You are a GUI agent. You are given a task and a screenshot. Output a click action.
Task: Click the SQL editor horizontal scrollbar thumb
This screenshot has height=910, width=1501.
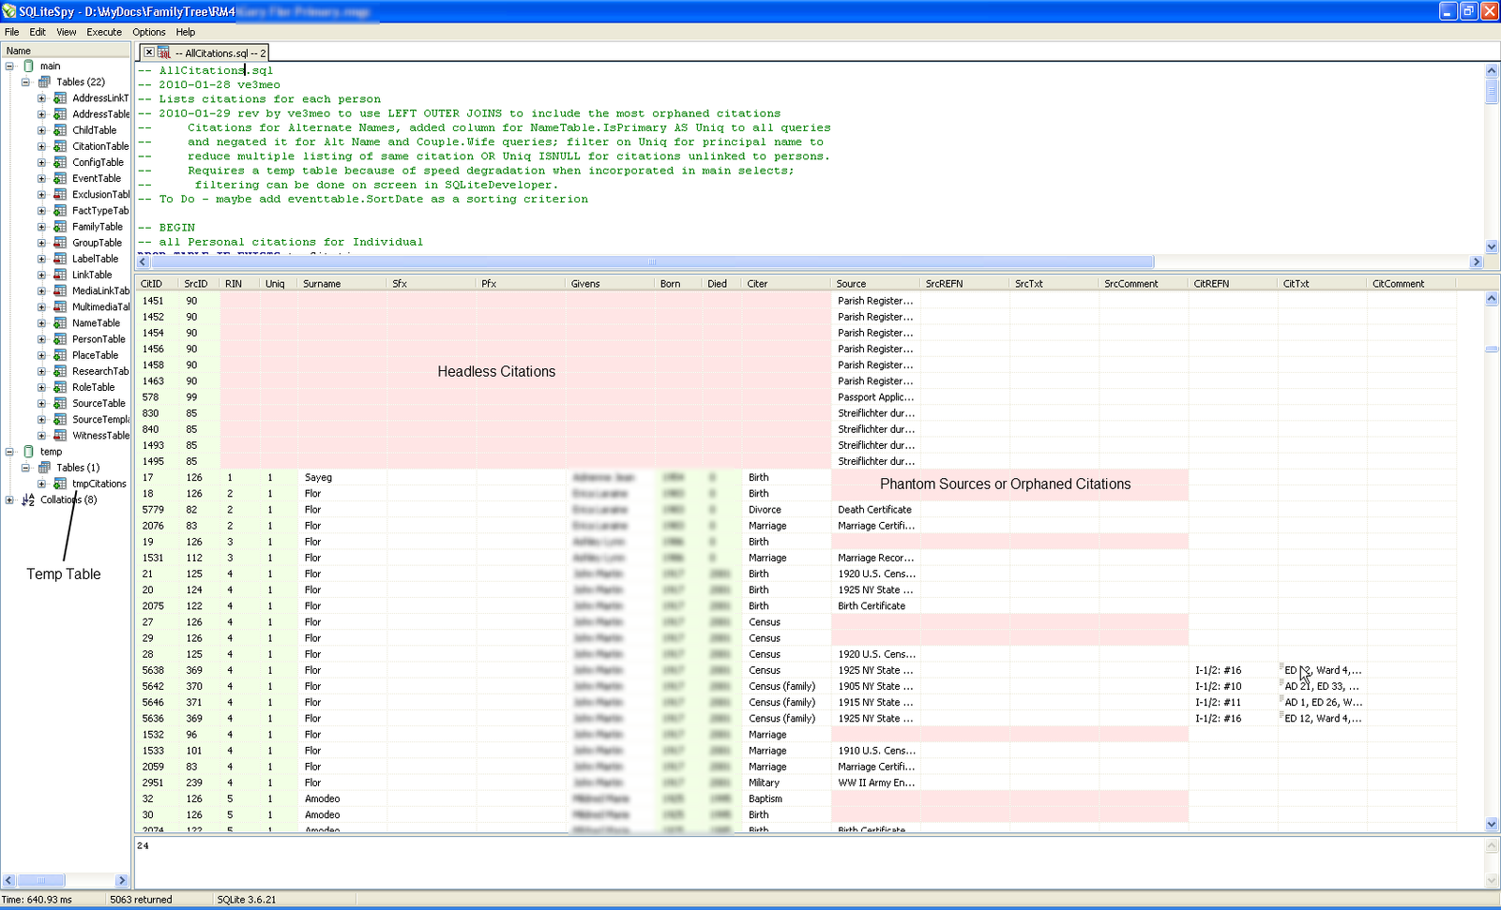point(652,262)
